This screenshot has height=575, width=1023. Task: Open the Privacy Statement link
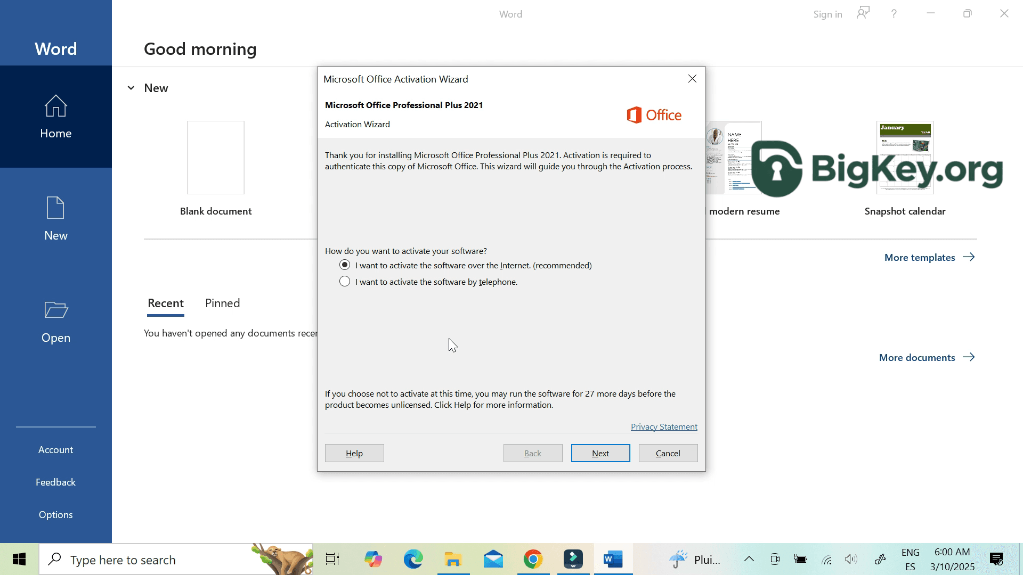[x=664, y=427]
